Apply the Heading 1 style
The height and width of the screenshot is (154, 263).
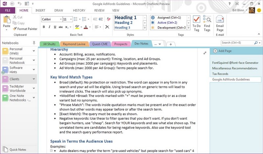pyautogui.click(x=126, y=17)
